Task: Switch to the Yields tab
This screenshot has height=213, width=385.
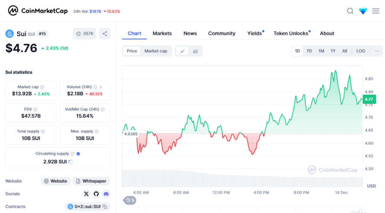Action: tap(255, 33)
